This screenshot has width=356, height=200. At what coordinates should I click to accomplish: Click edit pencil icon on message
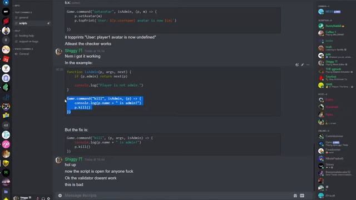tap(303, 65)
